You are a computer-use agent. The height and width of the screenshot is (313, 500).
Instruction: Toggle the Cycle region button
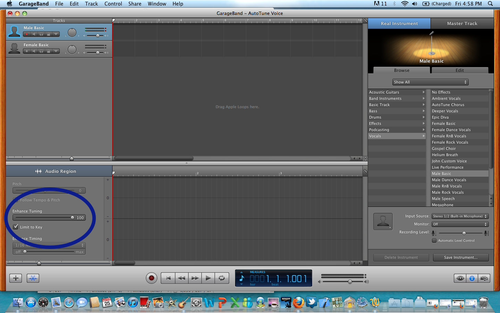tap(222, 278)
